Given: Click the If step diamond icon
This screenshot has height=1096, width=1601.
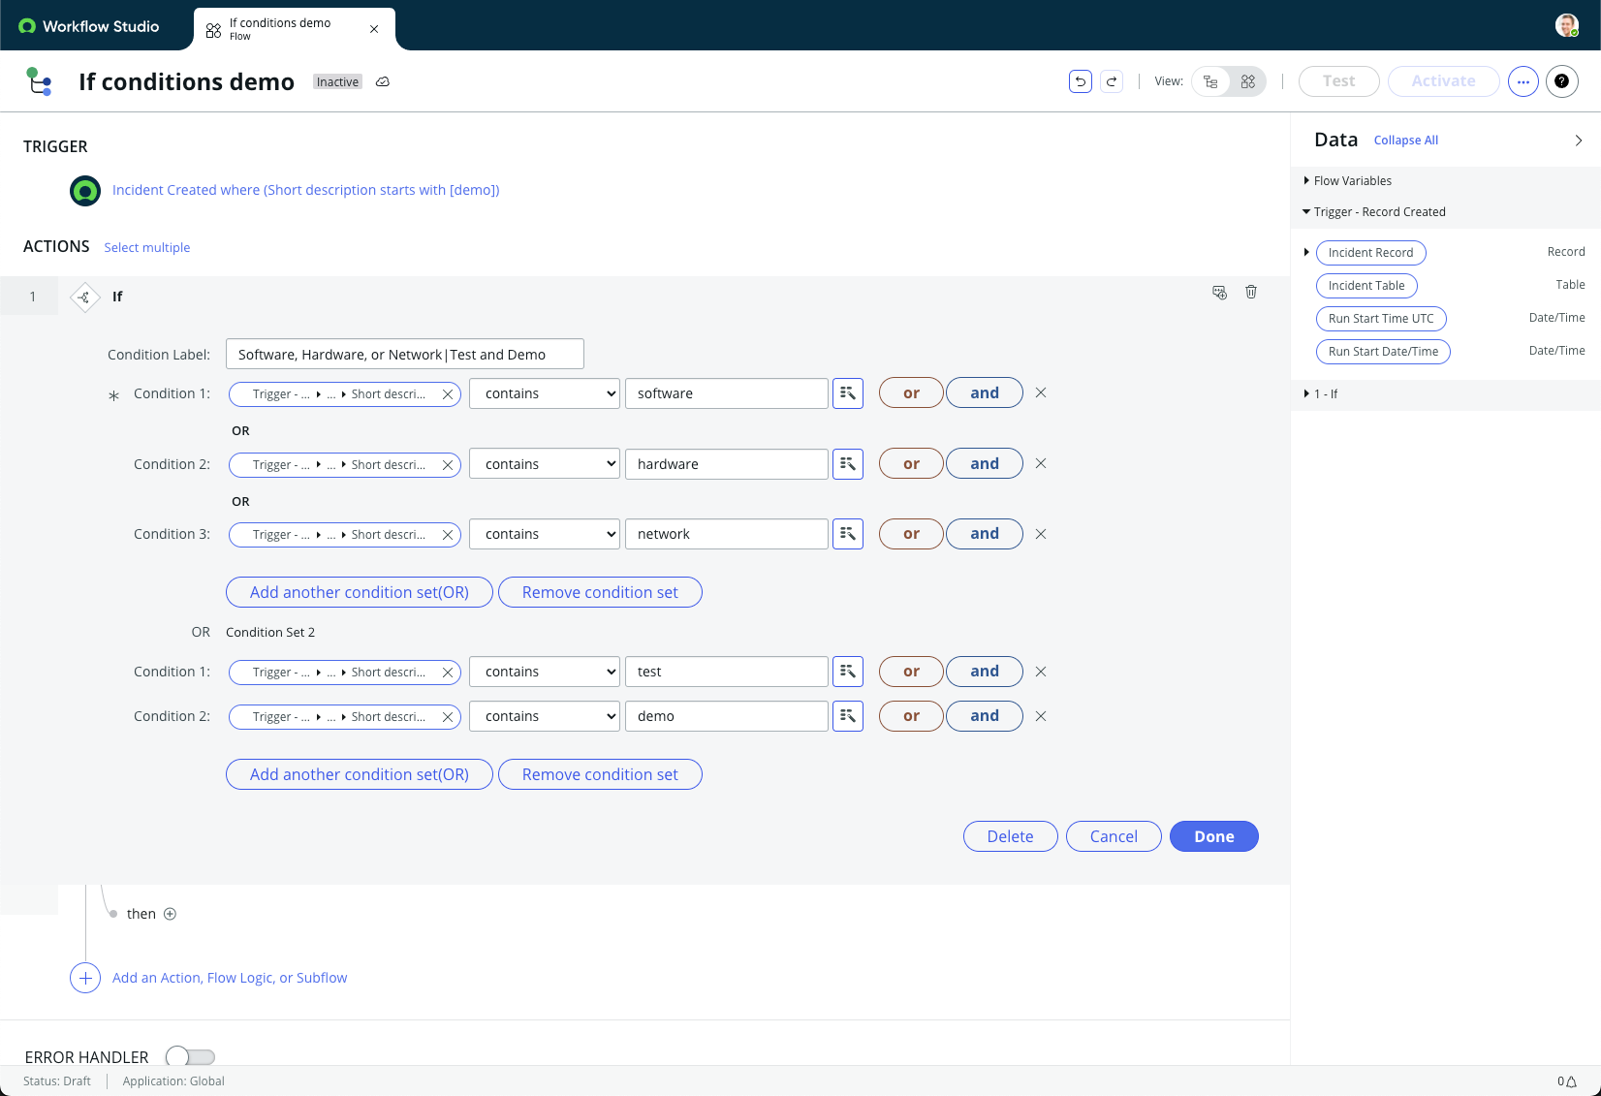Looking at the screenshot, I should click(85, 297).
